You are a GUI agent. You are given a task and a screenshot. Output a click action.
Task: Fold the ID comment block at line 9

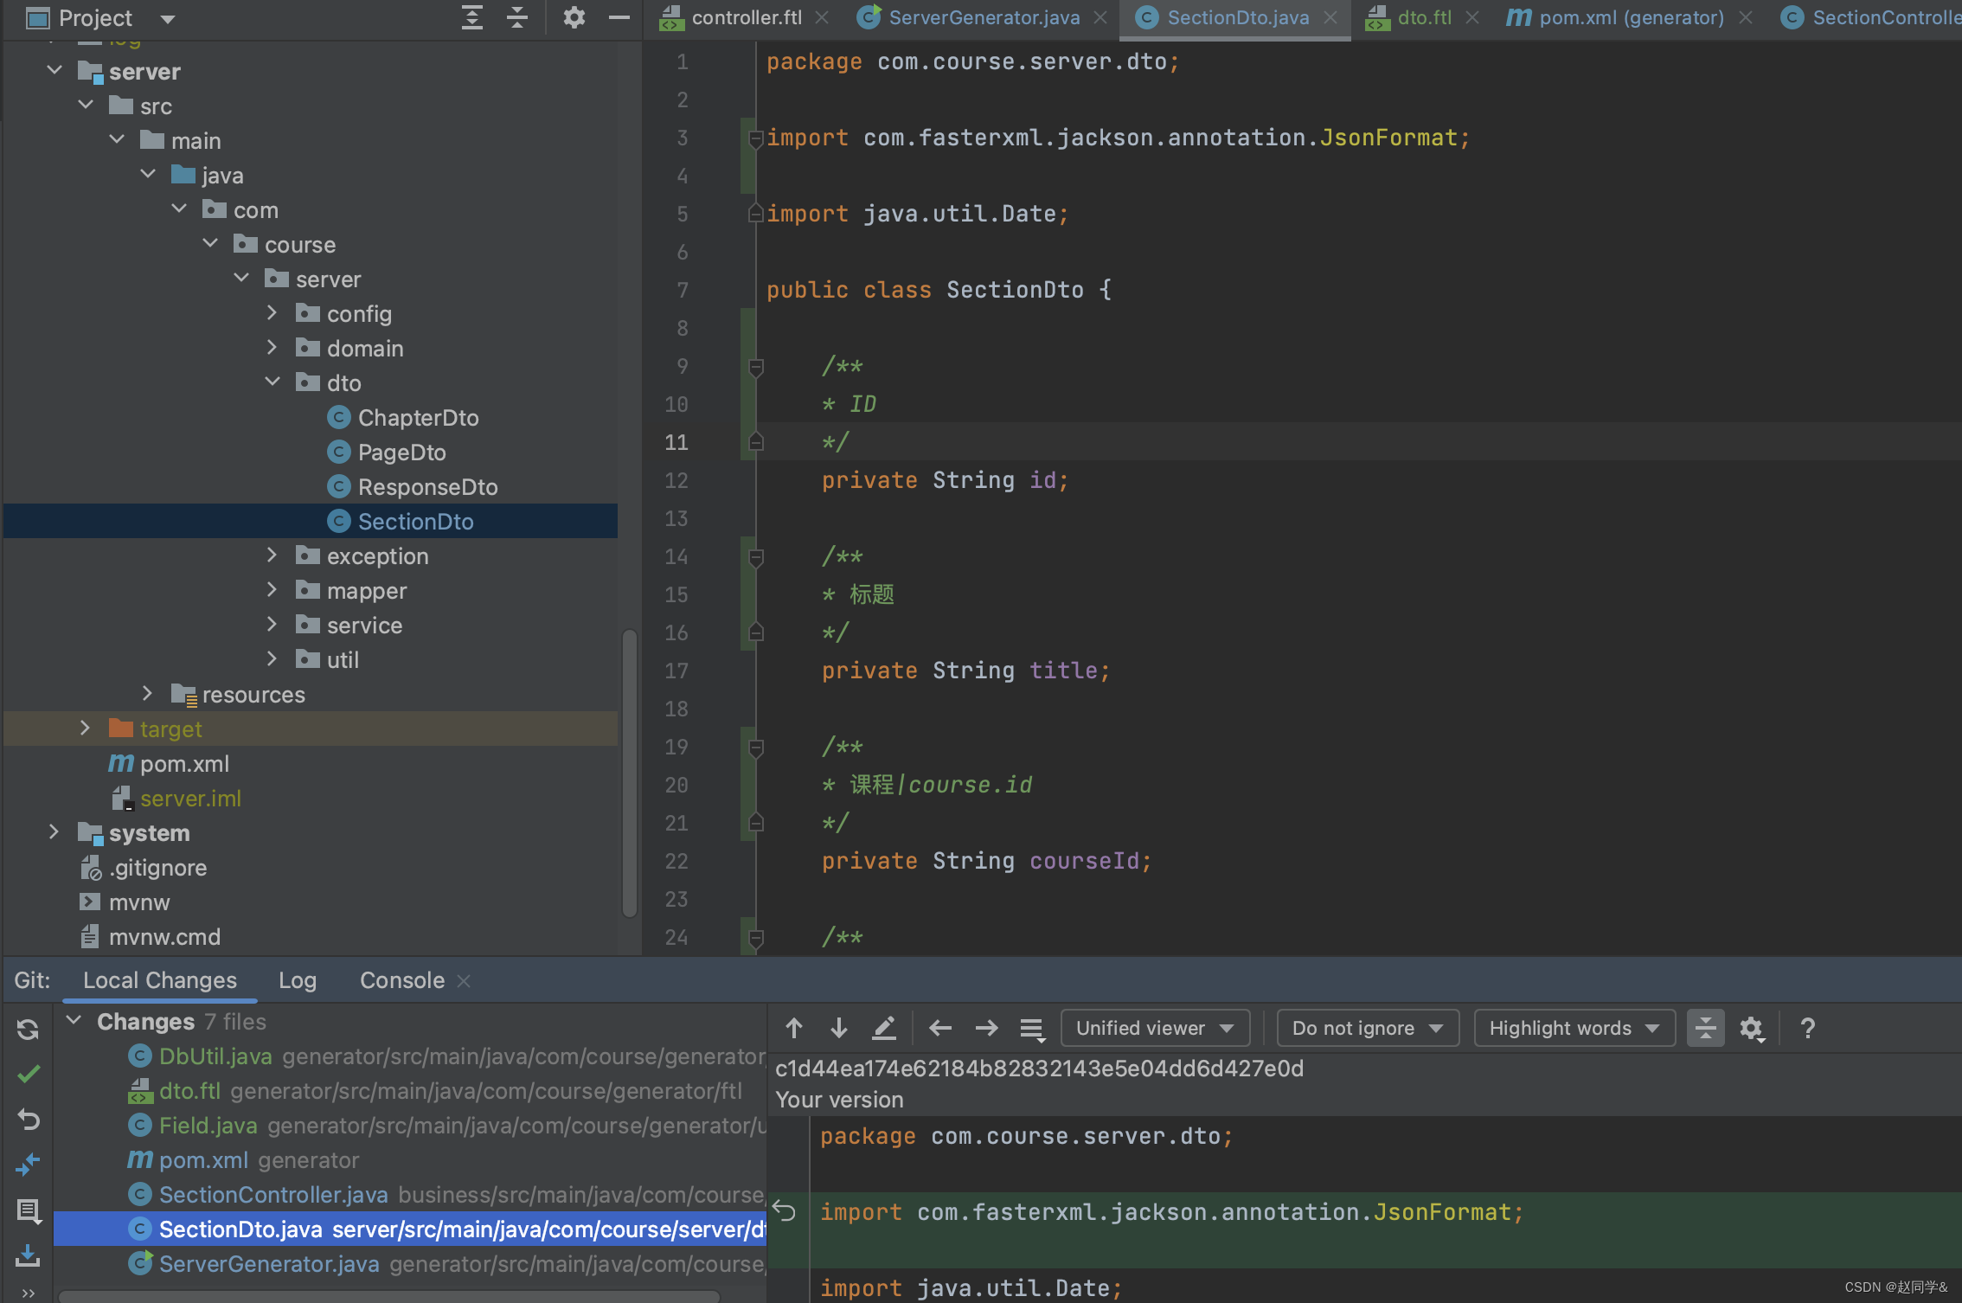point(755,367)
